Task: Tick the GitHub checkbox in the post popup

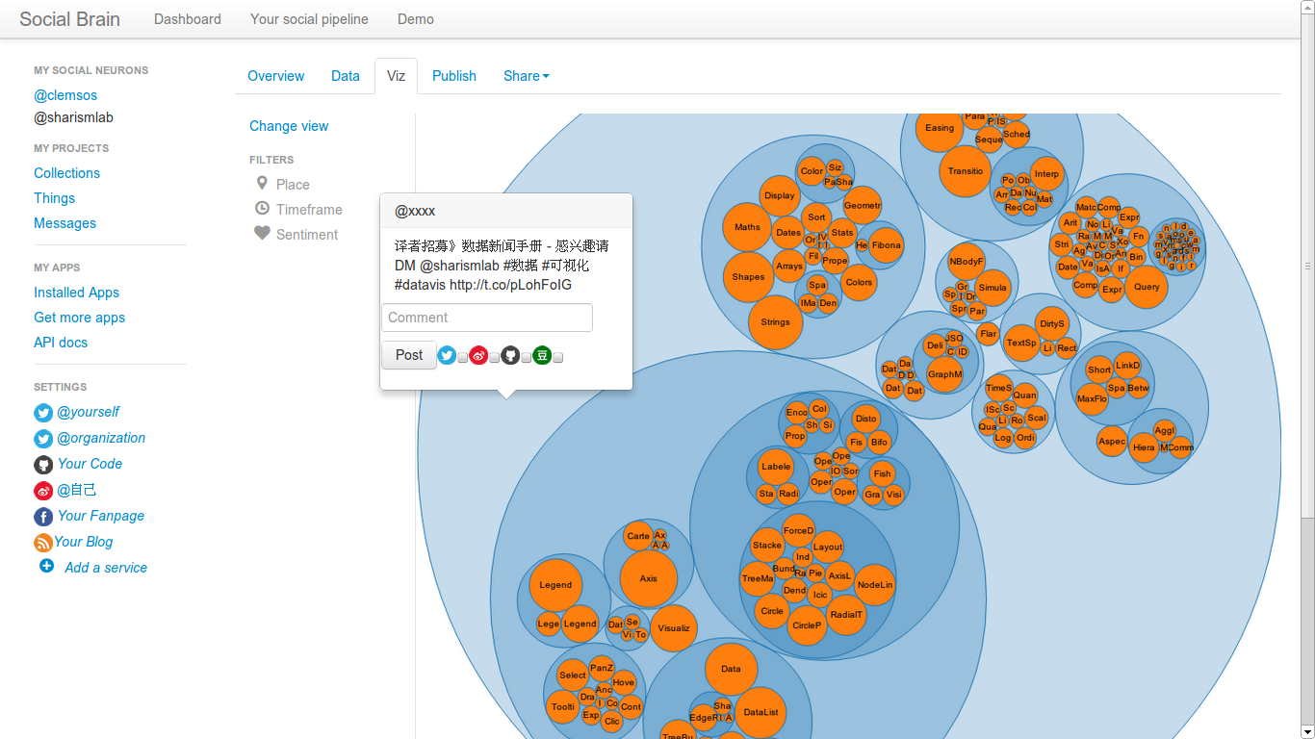Action: [527, 358]
